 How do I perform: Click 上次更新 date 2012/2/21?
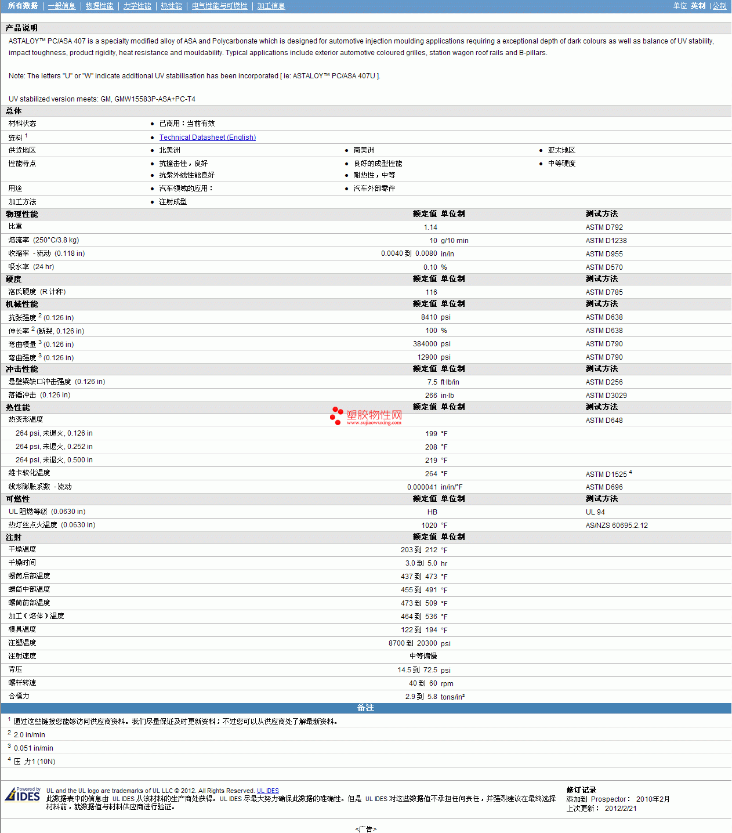point(621,809)
